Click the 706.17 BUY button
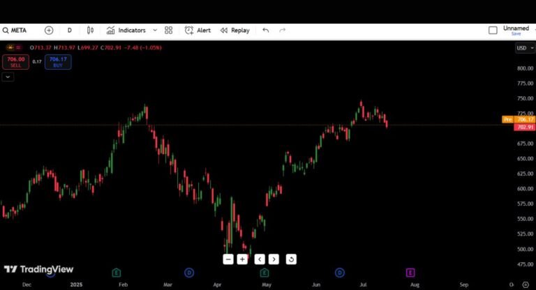The width and height of the screenshot is (536, 290). (58, 62)
